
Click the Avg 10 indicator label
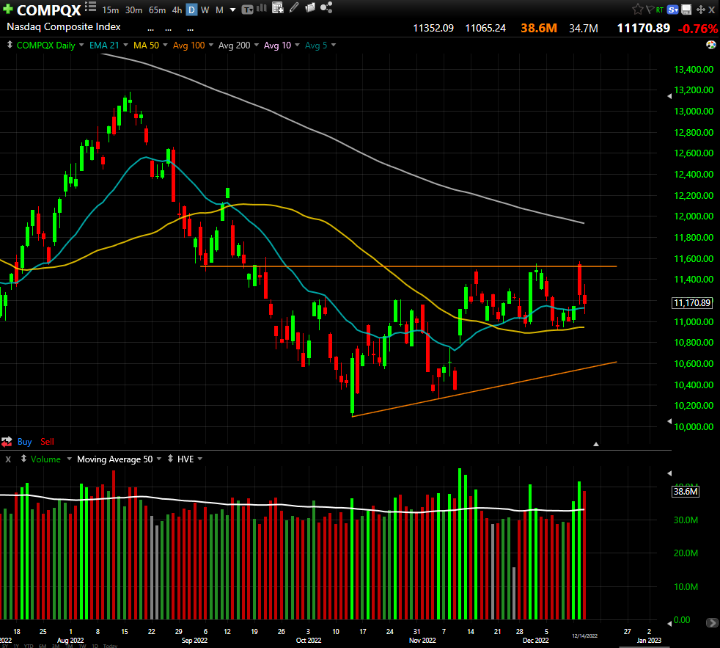point(277,45)
